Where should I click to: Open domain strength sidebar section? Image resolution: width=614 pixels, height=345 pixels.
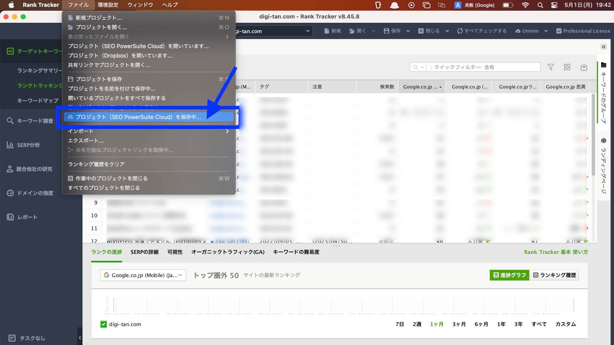[30, 193]
